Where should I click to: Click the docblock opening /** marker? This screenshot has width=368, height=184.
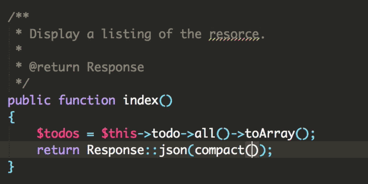tap(18, 17)
